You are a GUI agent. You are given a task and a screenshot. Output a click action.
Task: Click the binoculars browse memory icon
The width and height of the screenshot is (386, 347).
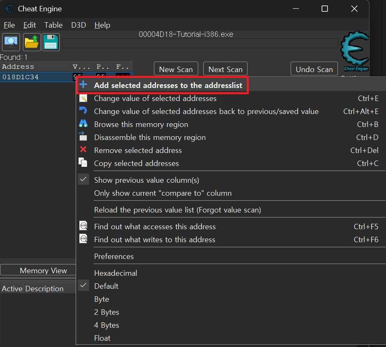pyautogui.click(x=83, y=124)
